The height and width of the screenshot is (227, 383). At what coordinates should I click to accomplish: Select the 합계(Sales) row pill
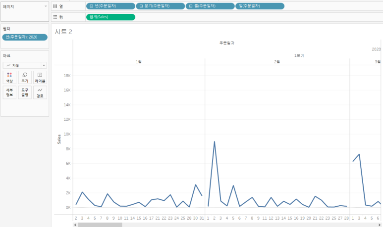tap(110, 17)
